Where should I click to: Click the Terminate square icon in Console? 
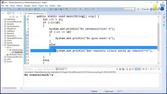coord(117,69)
